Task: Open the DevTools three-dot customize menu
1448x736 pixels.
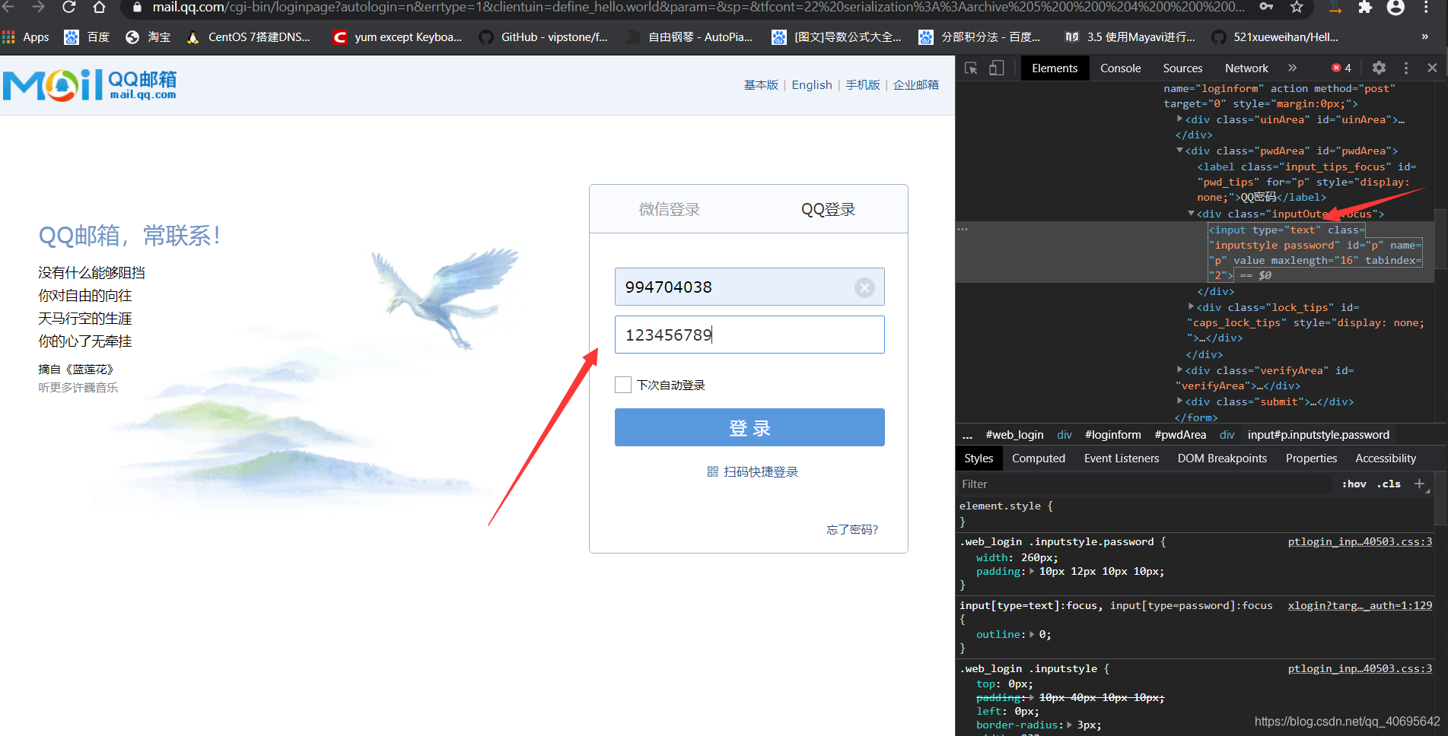Action: pyautogui.click(x=1406, y=68)
